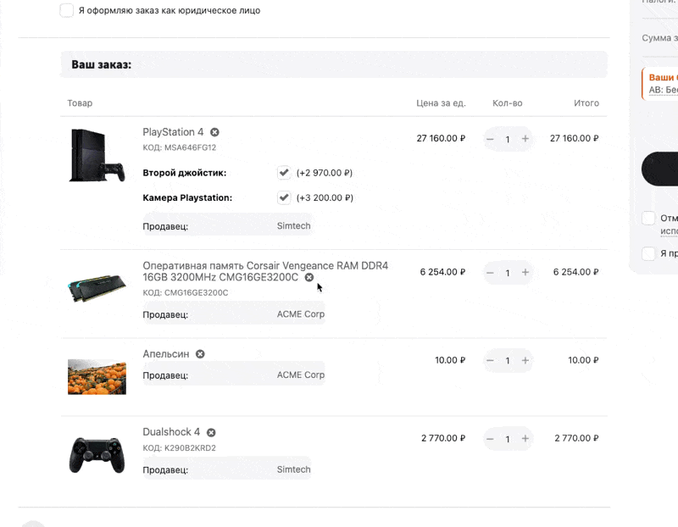Remove Corsair Vengeance RAM from the order
Screen dimensions: 678x527
(x=309, y=278)
